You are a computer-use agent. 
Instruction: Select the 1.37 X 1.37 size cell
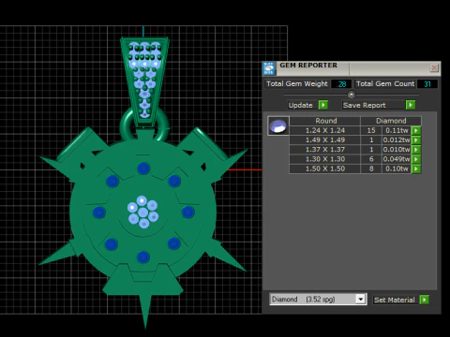click(x=325, y=150)
